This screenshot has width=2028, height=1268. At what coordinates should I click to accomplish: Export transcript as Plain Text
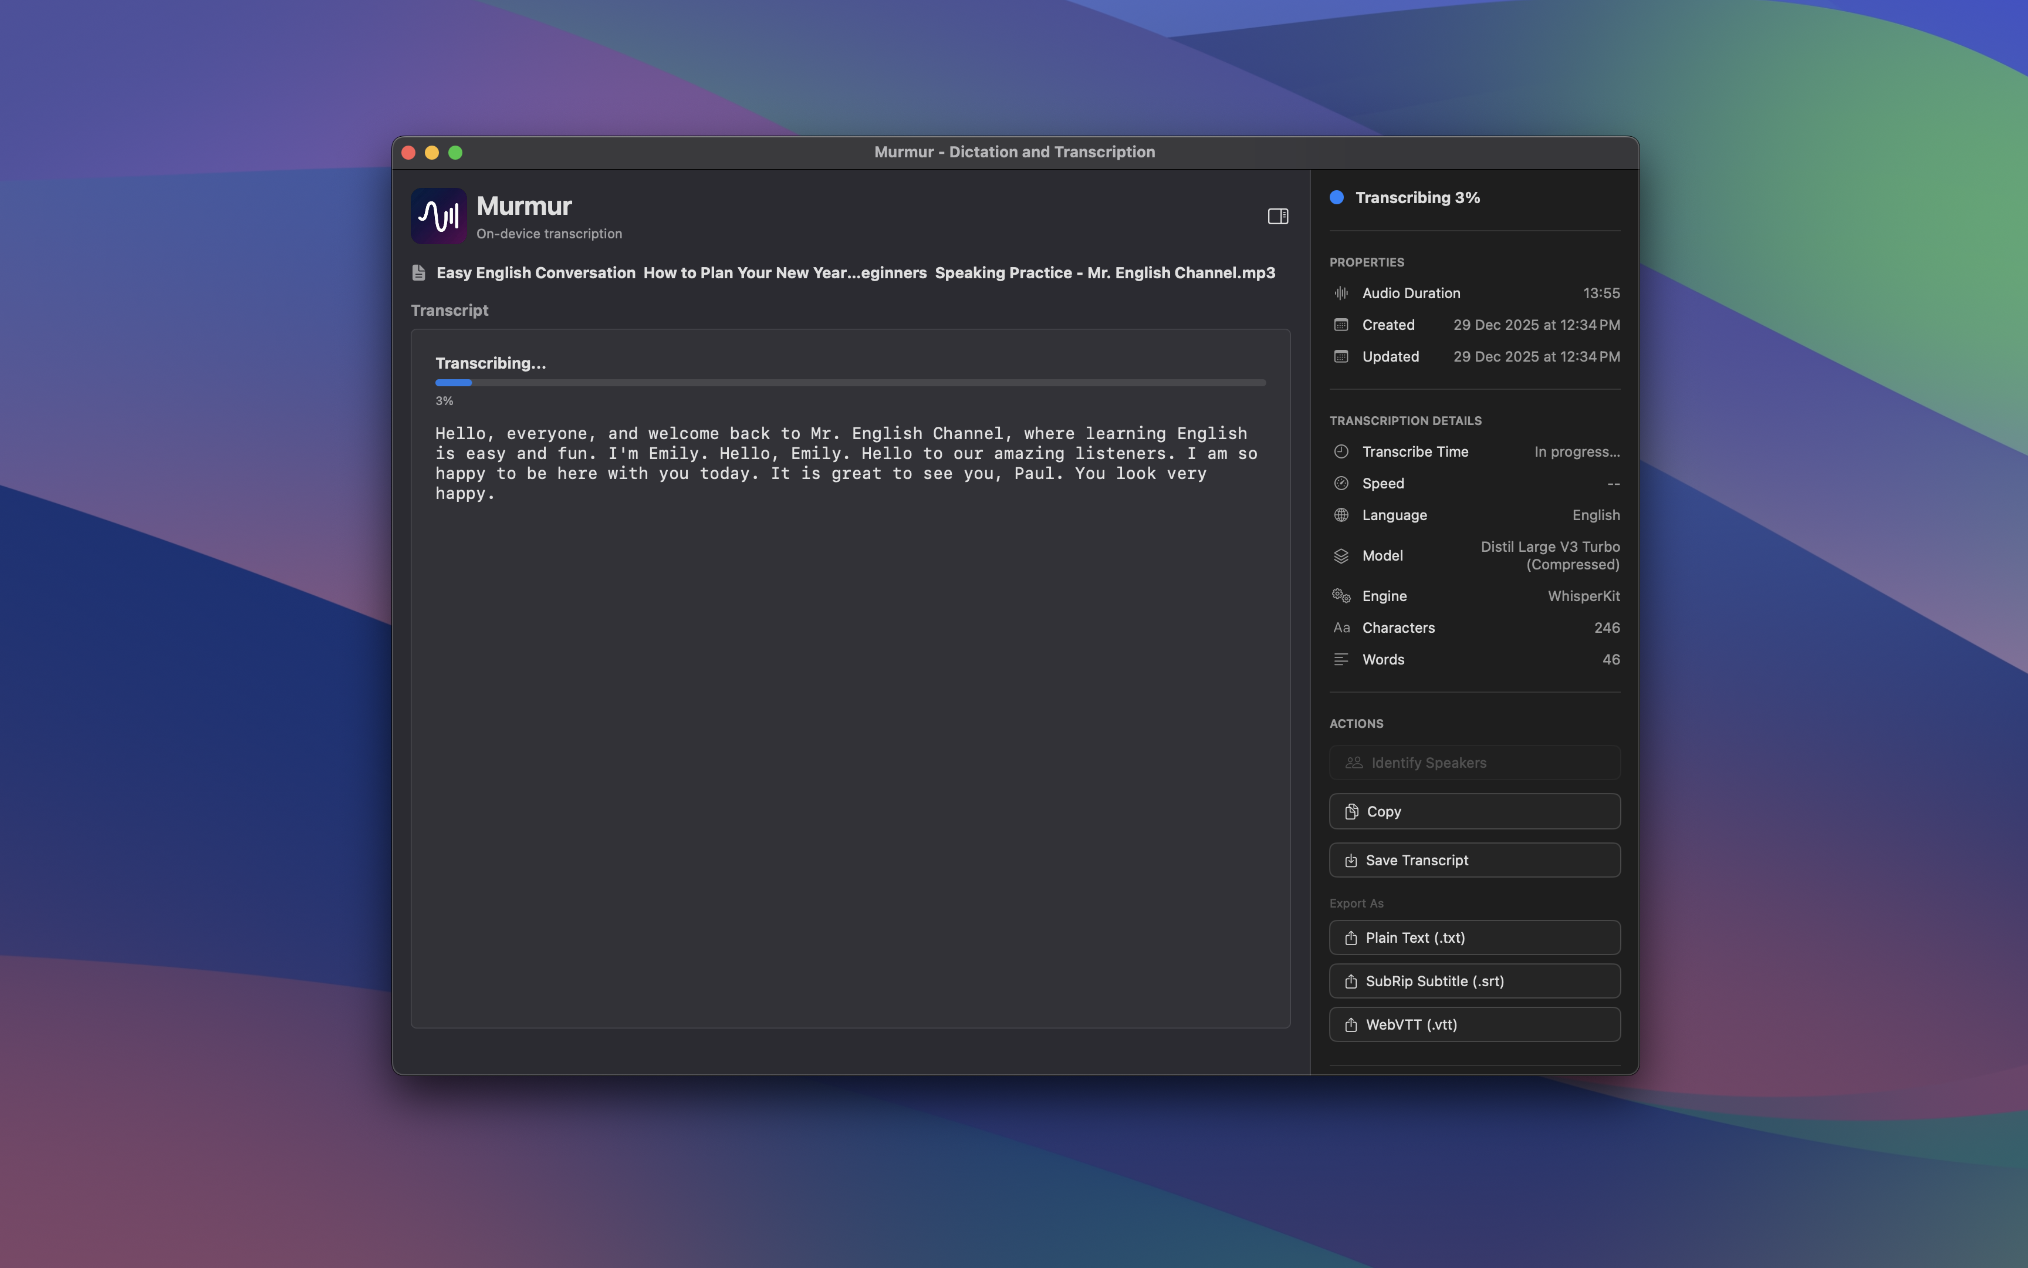coord(1473,937)
